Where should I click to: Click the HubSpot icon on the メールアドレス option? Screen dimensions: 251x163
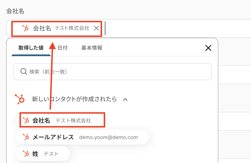tap(26, 137)
